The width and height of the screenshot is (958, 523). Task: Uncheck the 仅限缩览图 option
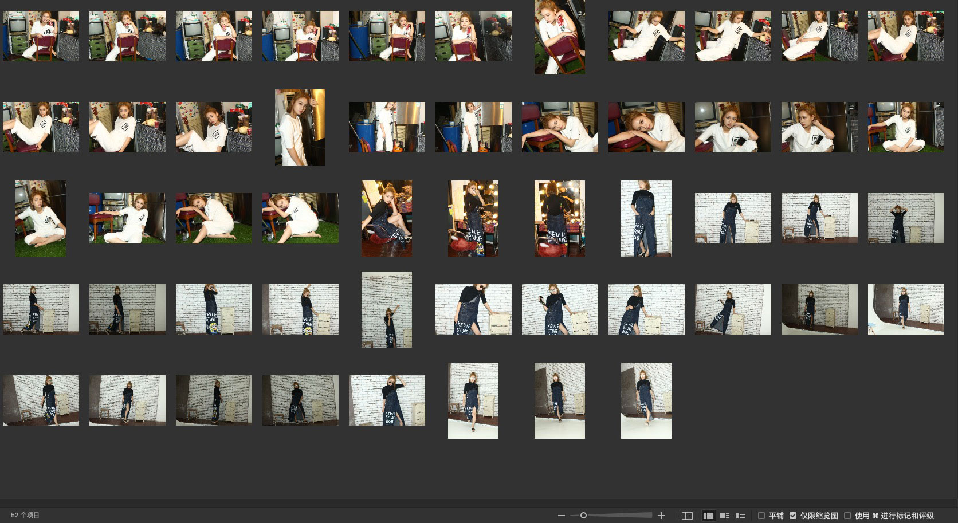793,516
